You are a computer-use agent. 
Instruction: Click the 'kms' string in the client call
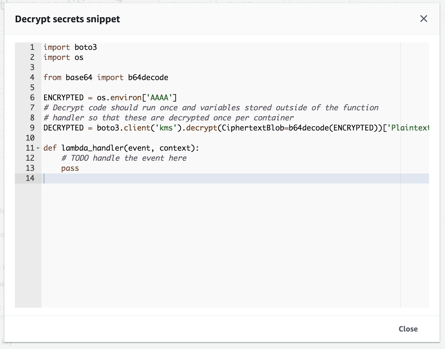coord(166,128)
